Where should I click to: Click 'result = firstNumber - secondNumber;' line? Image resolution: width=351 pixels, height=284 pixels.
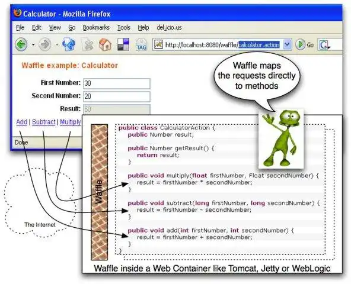pyautogui.click(x=194, y=210)
